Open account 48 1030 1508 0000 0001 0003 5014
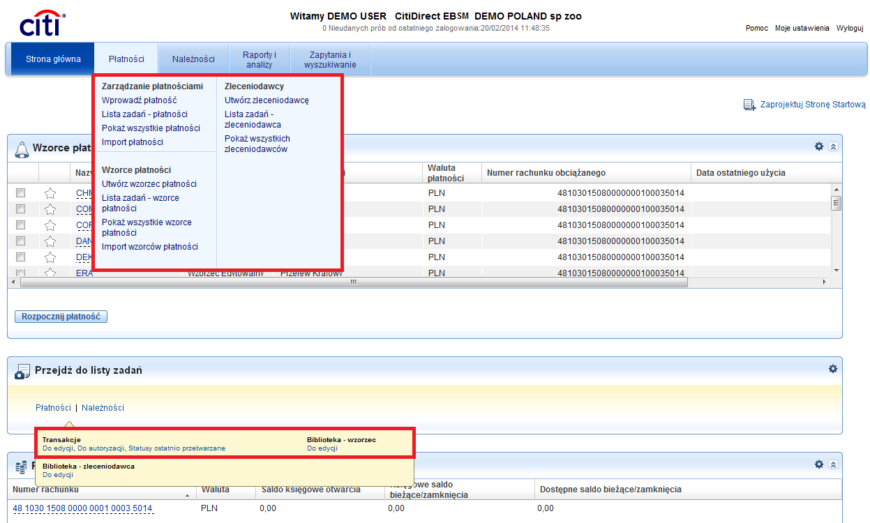 [82, 508]
